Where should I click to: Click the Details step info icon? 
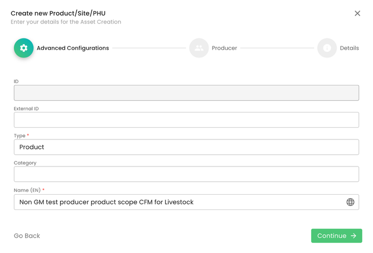(327, 48)
